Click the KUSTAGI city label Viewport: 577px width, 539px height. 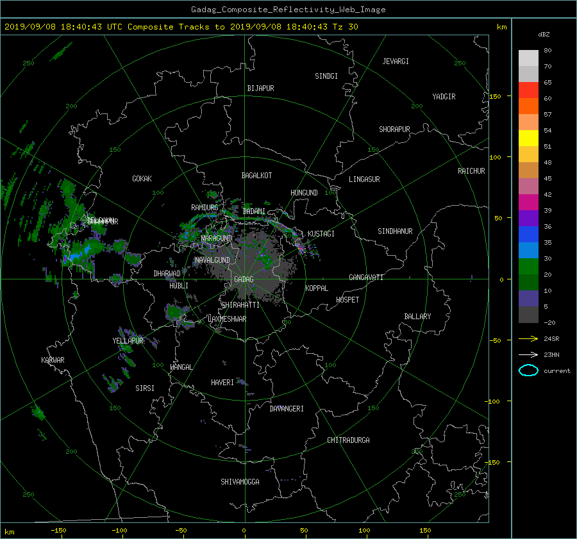321,234
